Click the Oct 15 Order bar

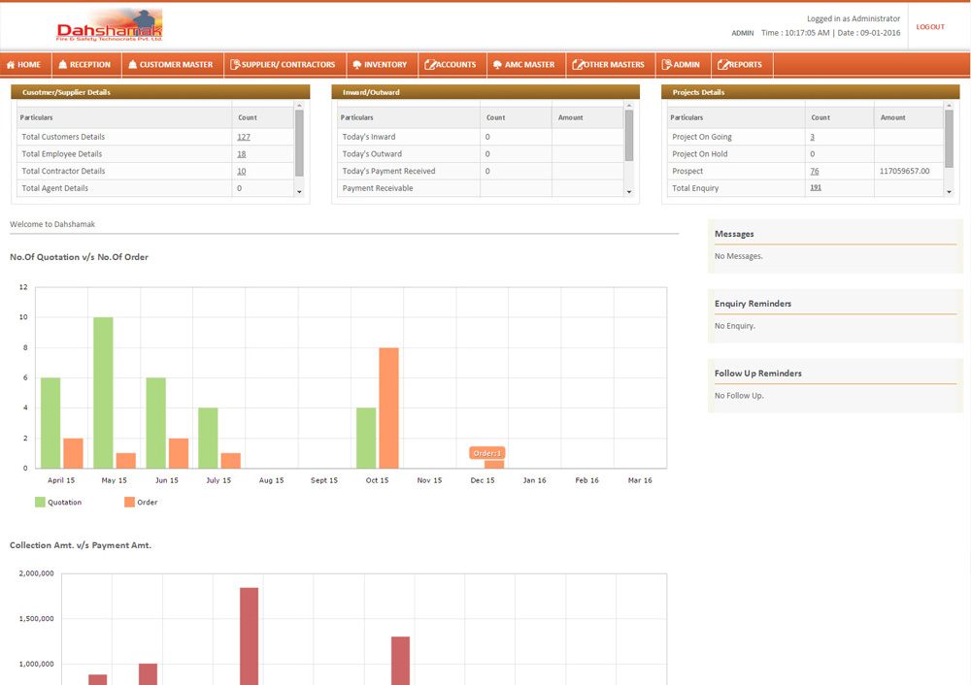pyautogui.click(x=389, y=408)
